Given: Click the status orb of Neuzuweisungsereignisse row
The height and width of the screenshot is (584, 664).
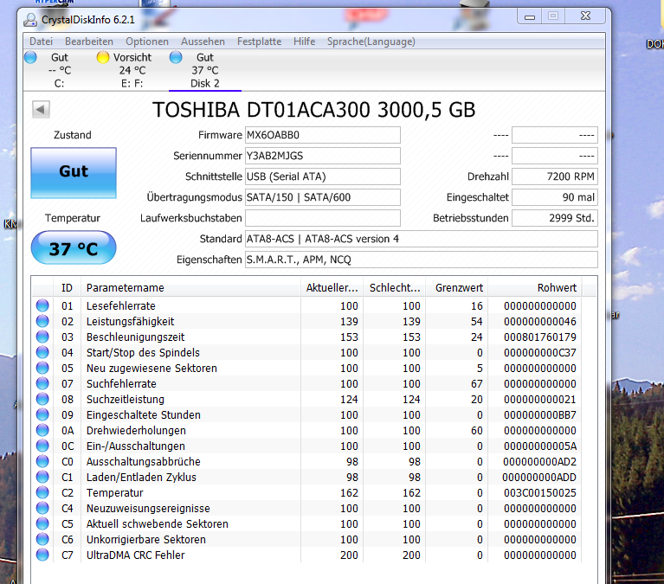Looking at the screenshot, I should pyautogui.click(x=42, y=508).
